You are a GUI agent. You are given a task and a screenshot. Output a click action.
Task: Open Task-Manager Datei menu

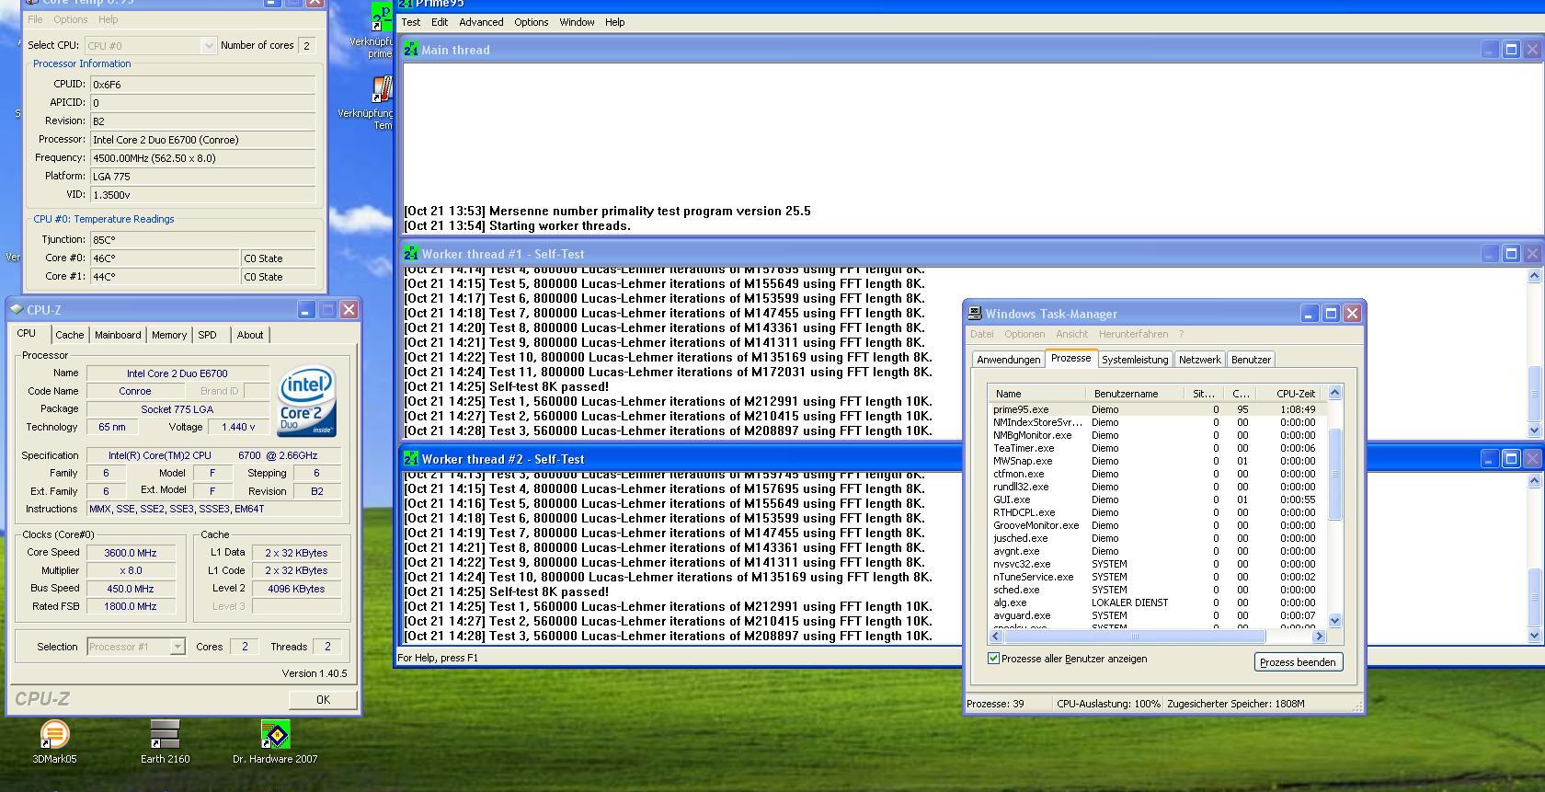pyautogui.click(x=982, y=334)
